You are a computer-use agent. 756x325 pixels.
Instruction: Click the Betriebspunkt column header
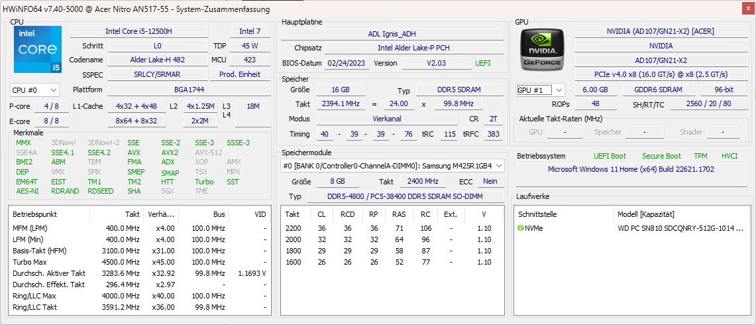(35, 214)
